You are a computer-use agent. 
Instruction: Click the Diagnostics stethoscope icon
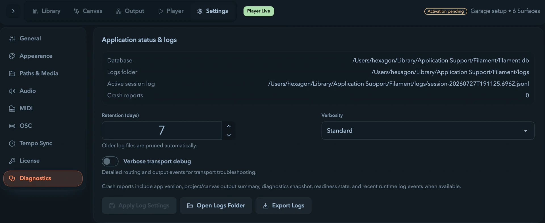click(12, 178)
